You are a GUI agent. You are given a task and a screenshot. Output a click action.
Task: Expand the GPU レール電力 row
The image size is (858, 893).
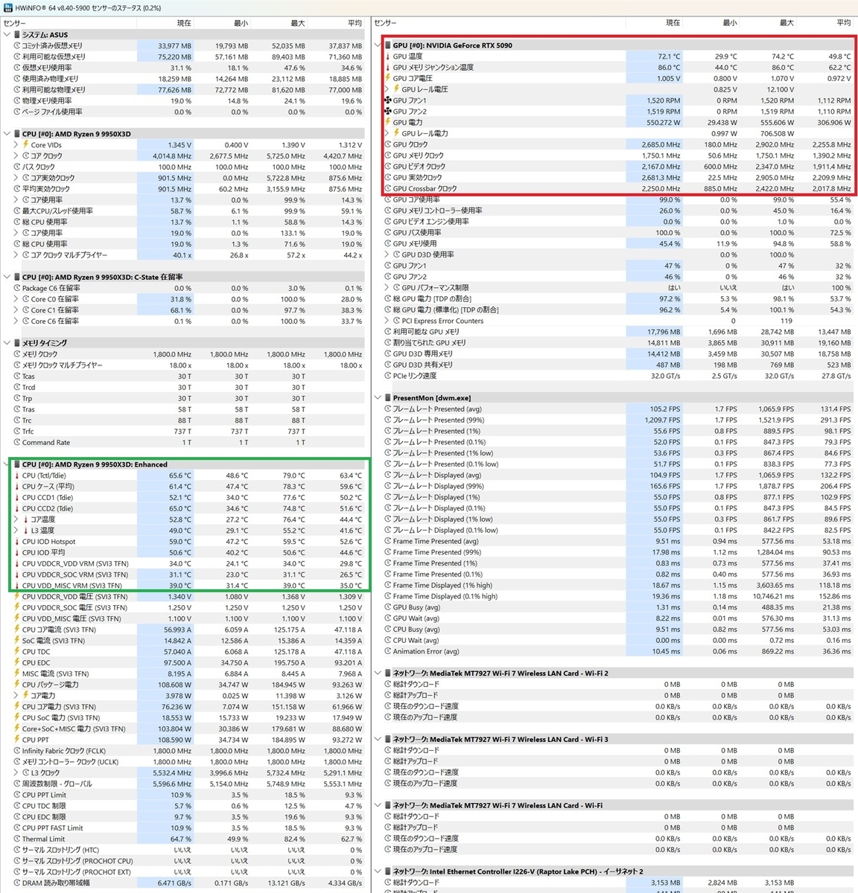(387, 133)
